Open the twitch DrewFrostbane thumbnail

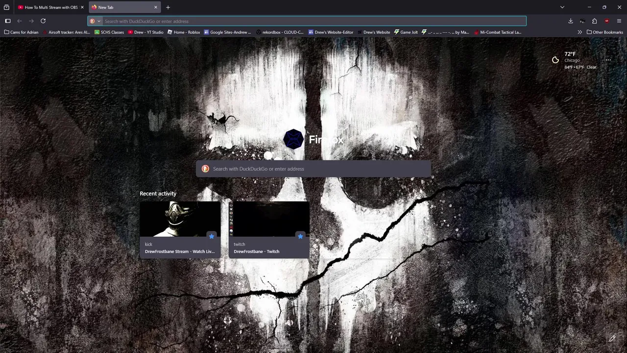pos(269,219)
